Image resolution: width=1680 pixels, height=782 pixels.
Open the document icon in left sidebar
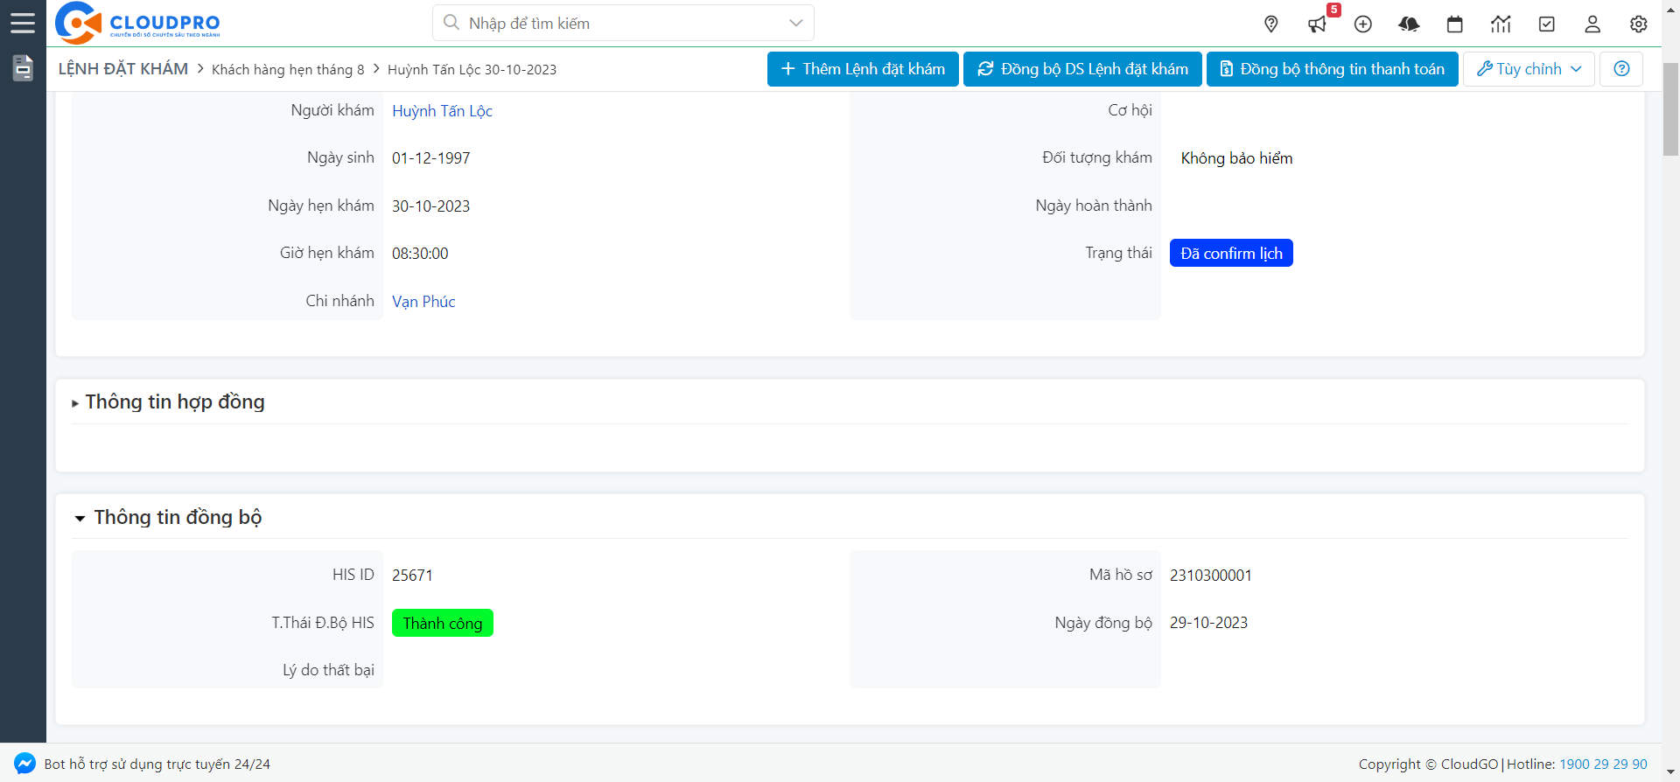(23, 67)
